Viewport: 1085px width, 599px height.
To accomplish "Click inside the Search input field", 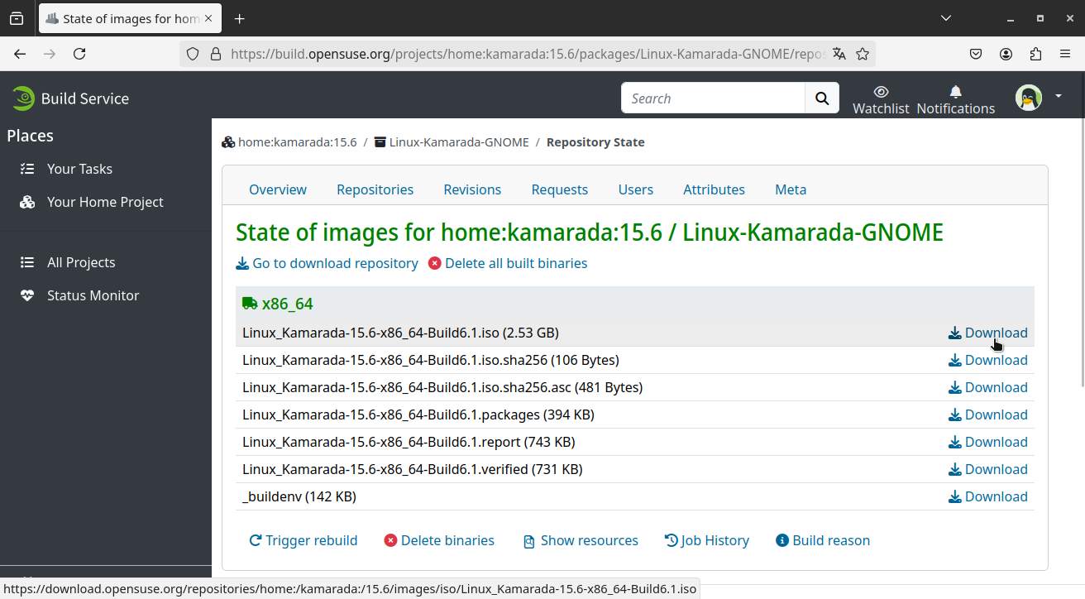I will pos(713,98).
